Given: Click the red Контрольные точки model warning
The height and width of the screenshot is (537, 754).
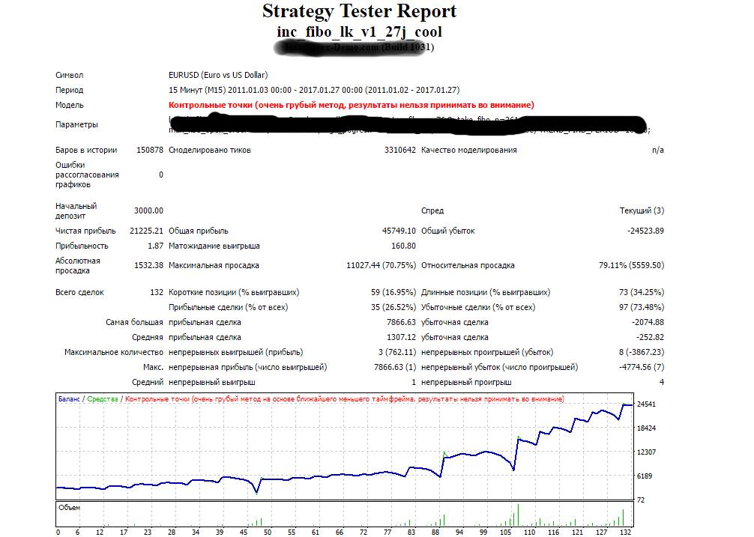Looking at the screenshot, I should tap(351, 105).
